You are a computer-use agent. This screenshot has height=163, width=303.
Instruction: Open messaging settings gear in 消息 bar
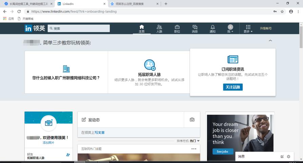click(x=288, y=157)
